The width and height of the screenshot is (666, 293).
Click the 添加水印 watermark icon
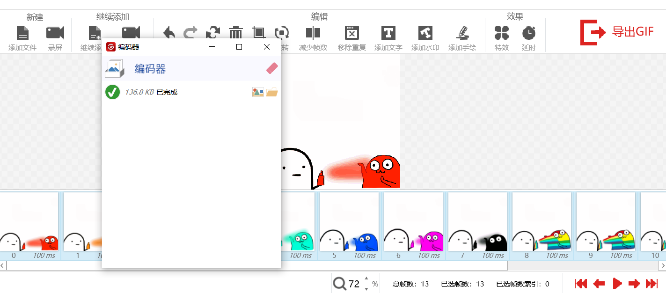coord(425,33)
